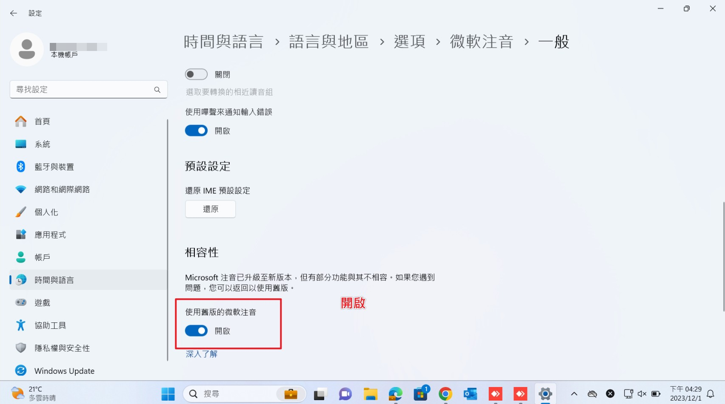The height and width of the screenshot is (404, 725).
Task: Open the 深入了解 link
Action: (x=202, y=354)
